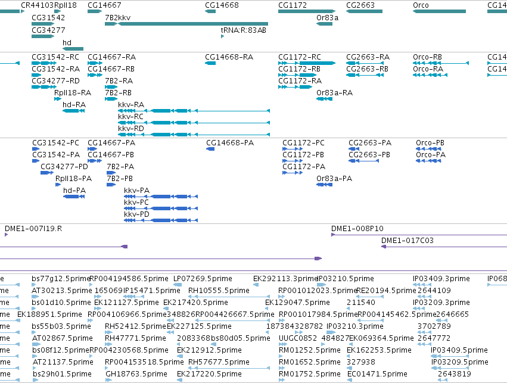The width and height of the screenshot is (507, 383).
Task: Select the UUGC0852 EST label
Action: tap(298, 338)
